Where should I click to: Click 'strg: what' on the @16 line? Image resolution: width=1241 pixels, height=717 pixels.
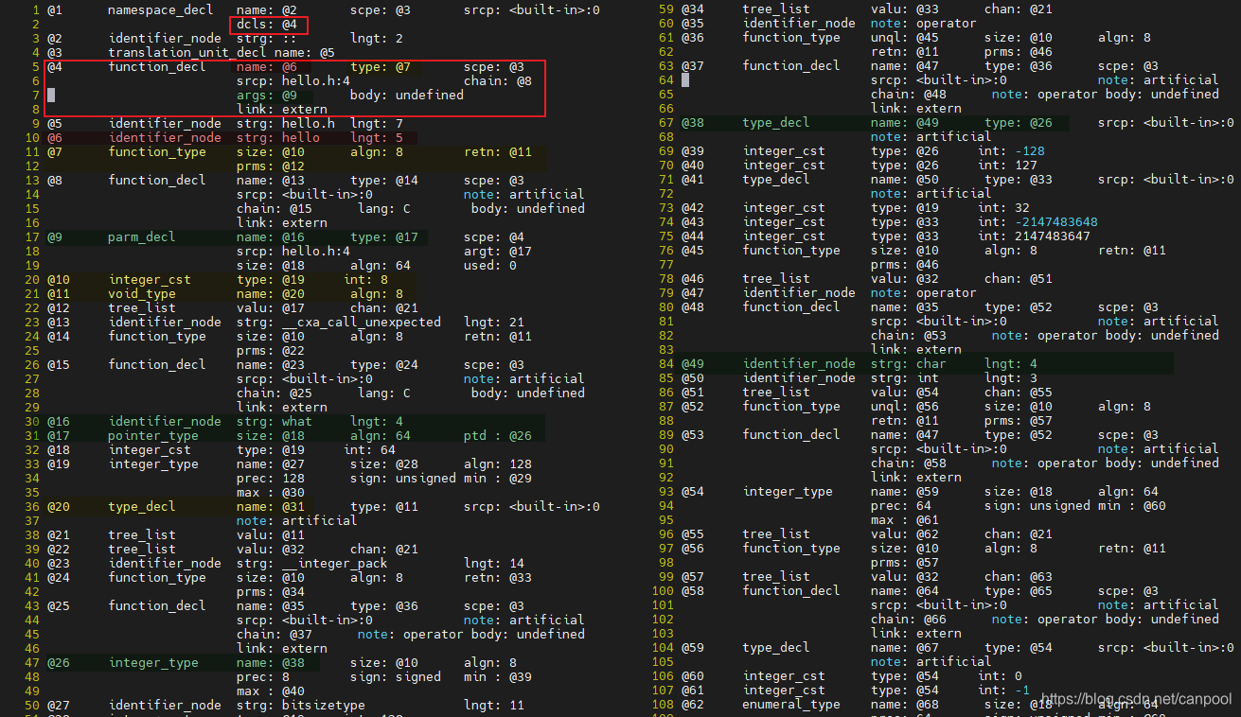(x=275, y=421)
